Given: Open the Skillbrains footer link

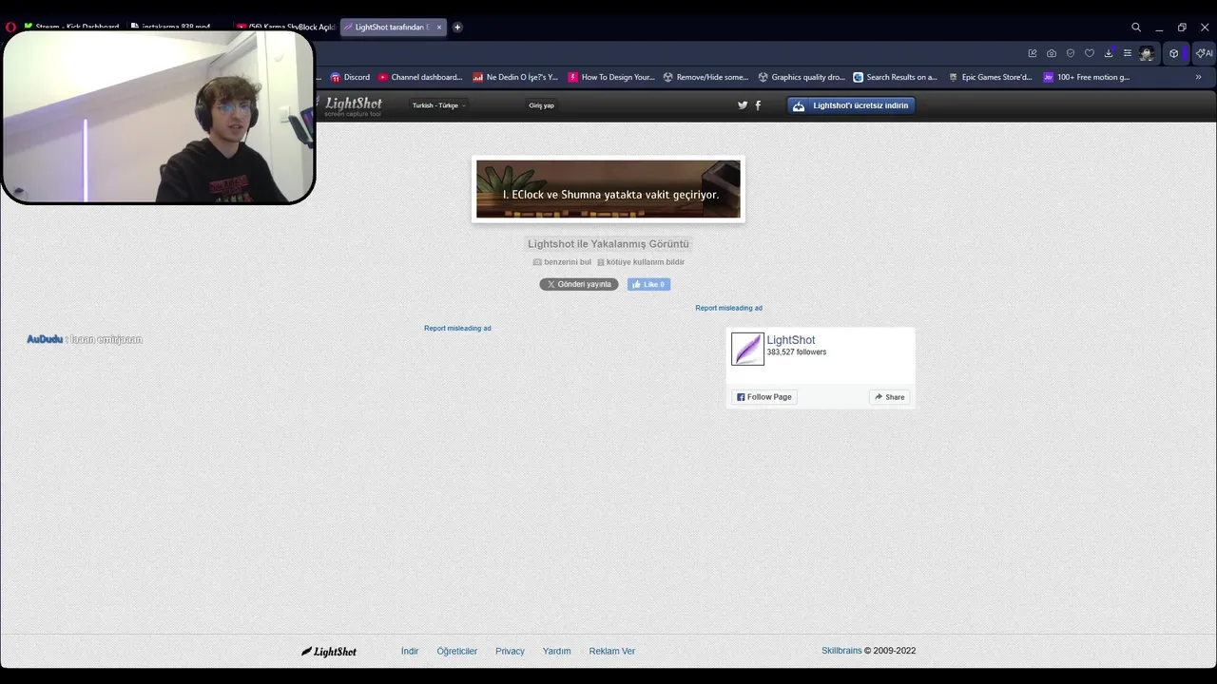Looking at the screenshot, I should tap(841, 651).
